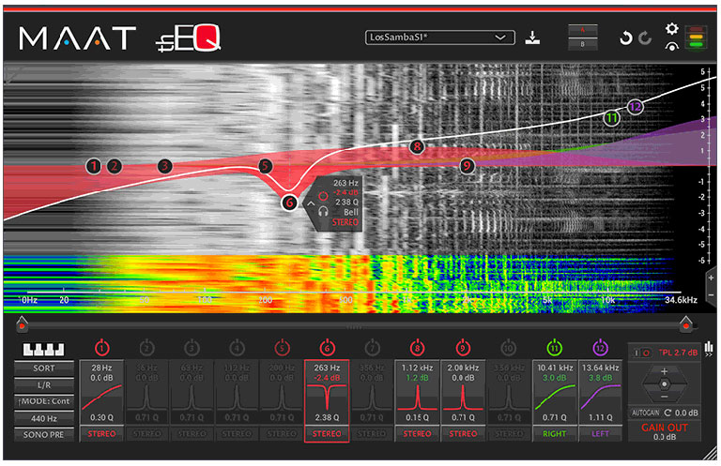Click the power icon in band 6 tooltip
This screenshot has height=466, width=721.
323,197
